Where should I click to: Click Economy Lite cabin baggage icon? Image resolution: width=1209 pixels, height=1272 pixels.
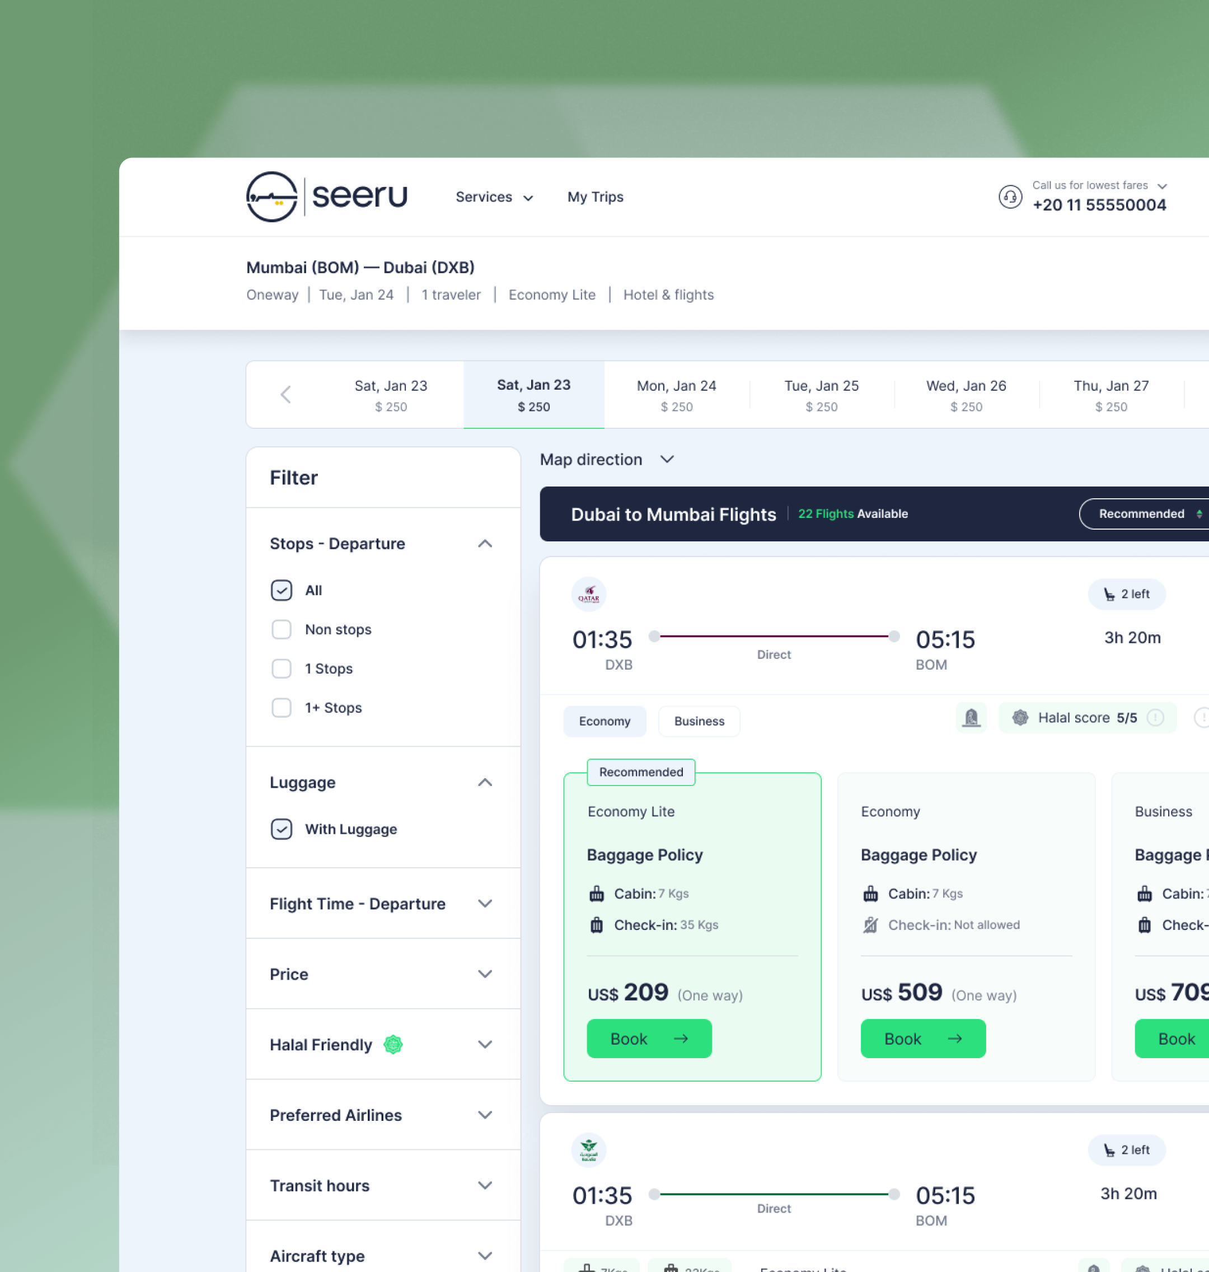point(597,894)
